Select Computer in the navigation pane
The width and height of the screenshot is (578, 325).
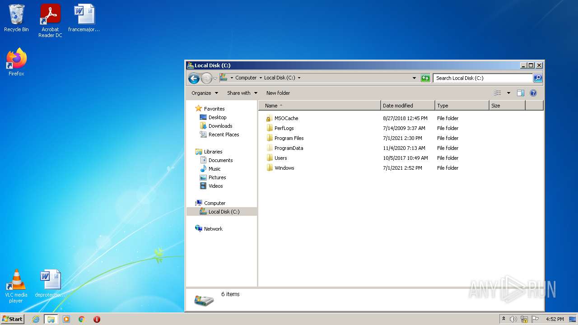(x=214, y=203)
